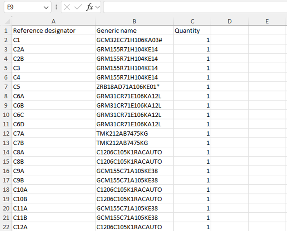287x231 pixels.
Task: Click the "Generic name" header cell
Action: (x=134, y=31)
